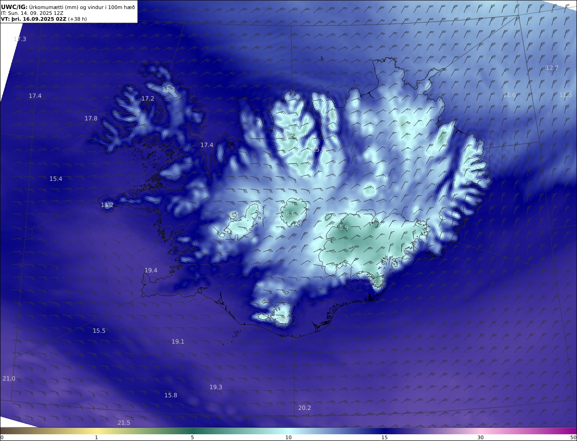Click the "VT: þri. 16.09.2025 02Z" valid time
577x441 pixels.
click(34, 19)
